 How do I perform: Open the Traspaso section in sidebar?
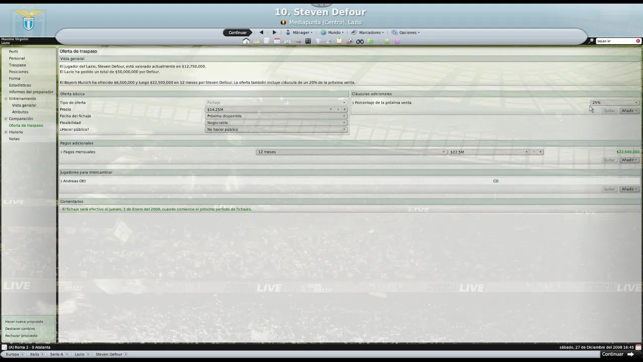click(x=17, y=65)
